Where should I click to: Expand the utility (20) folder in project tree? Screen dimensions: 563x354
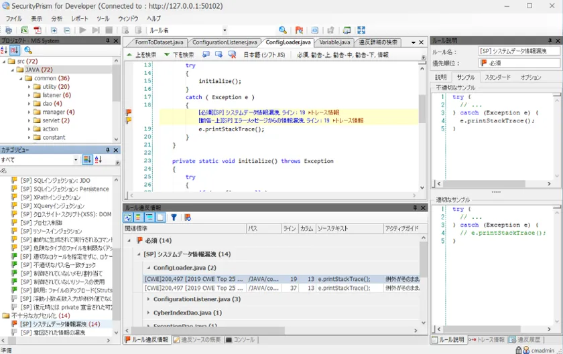(x=29, y=87)
